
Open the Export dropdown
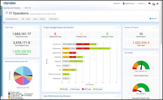36,19
